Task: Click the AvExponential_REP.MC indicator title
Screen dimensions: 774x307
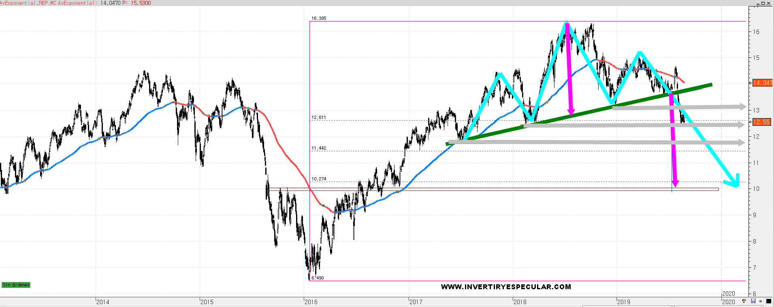Action: point(28,3)
